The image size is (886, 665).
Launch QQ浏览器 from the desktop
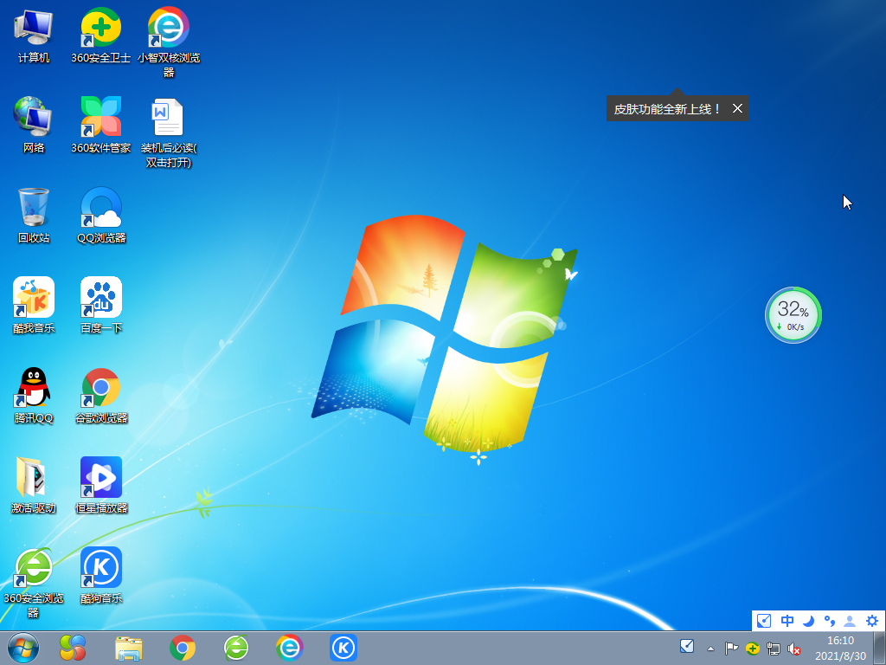(x=100, y=208)
